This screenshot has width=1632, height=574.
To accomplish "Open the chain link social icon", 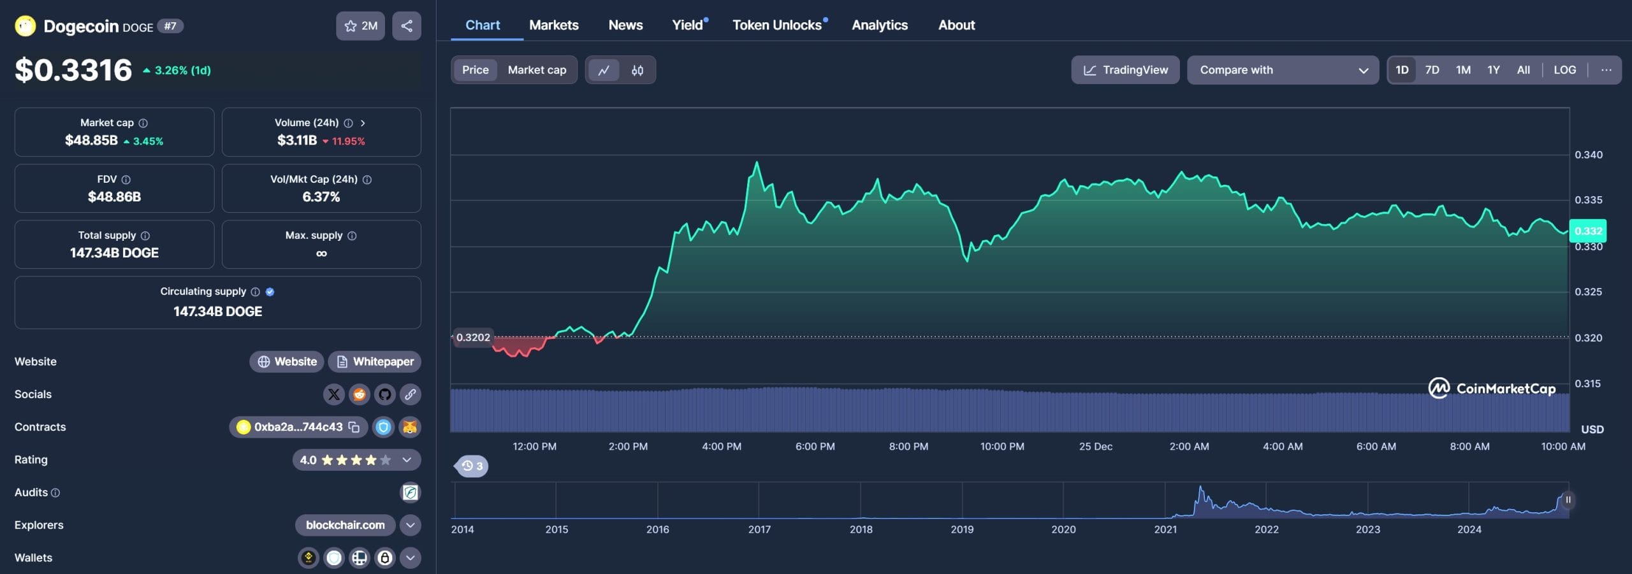I will pyautogui.click(x=411, y=394).
